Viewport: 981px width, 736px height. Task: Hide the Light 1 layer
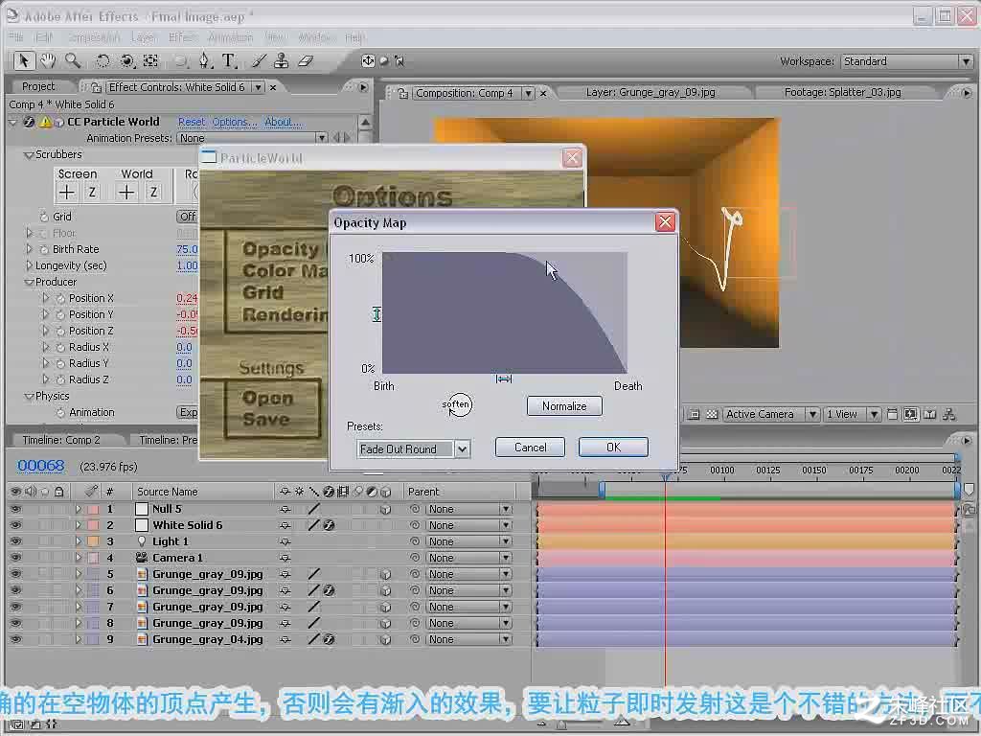[15, 541]
